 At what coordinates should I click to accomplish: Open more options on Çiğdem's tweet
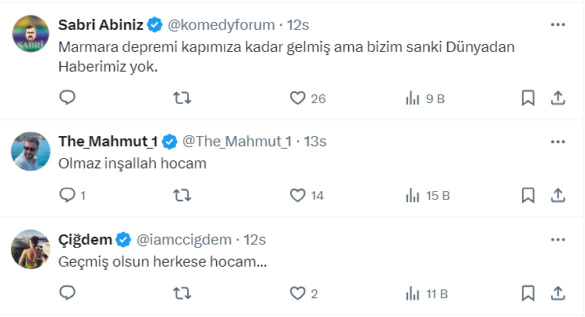click(557, 239)
